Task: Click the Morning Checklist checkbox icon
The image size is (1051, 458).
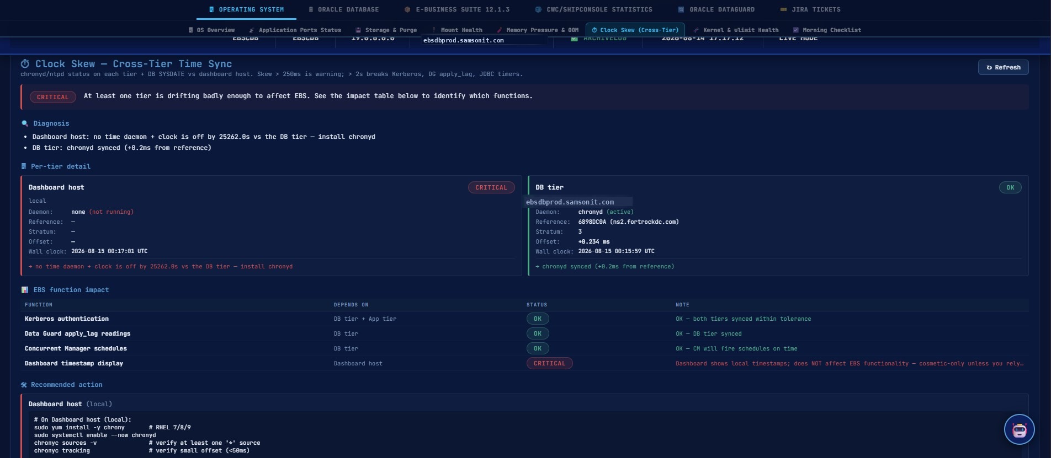Action: tap(795, 30)
